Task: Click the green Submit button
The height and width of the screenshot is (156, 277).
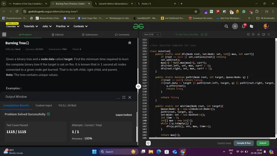Action: coord(263,143)
